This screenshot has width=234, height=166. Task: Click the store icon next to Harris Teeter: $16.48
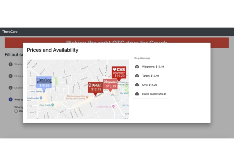(137, 94)
